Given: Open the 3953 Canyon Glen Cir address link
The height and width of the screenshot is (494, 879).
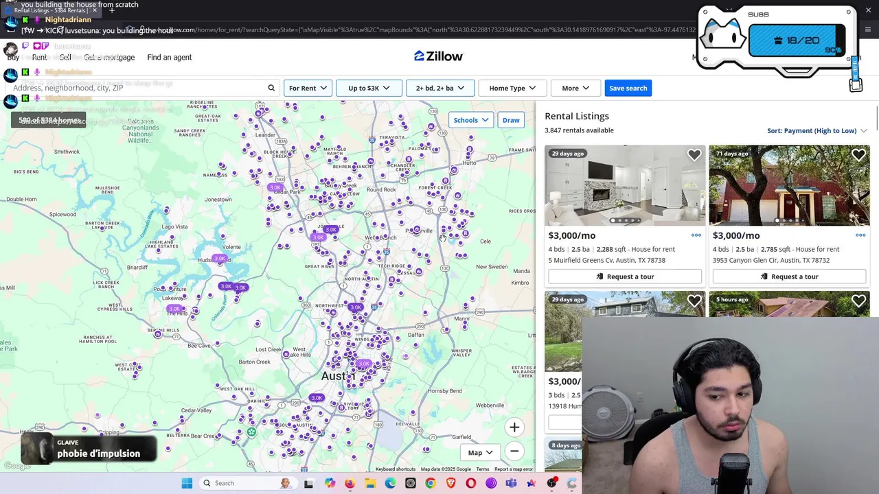Looking at the screenshot, I should coord(771,260).
